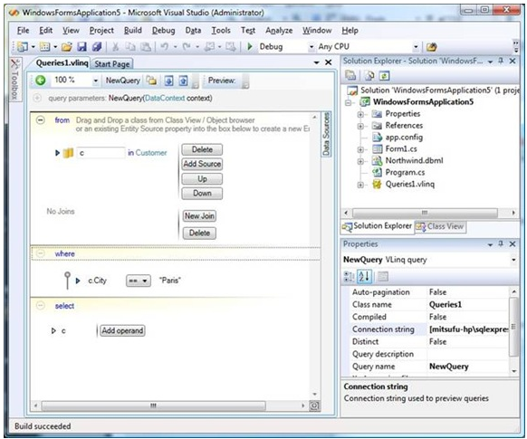527x439 pixels.
Task: Click the "Paris" value in the where clause
Action: 169,281
